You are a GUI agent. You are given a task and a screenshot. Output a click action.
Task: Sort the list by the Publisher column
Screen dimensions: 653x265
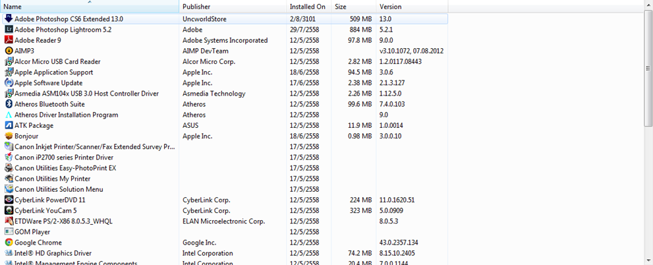click(233, 7)
